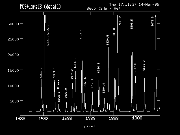Click the y-axis value 25000
This screenshot has width=180, height=135.
tap(13, 39)
